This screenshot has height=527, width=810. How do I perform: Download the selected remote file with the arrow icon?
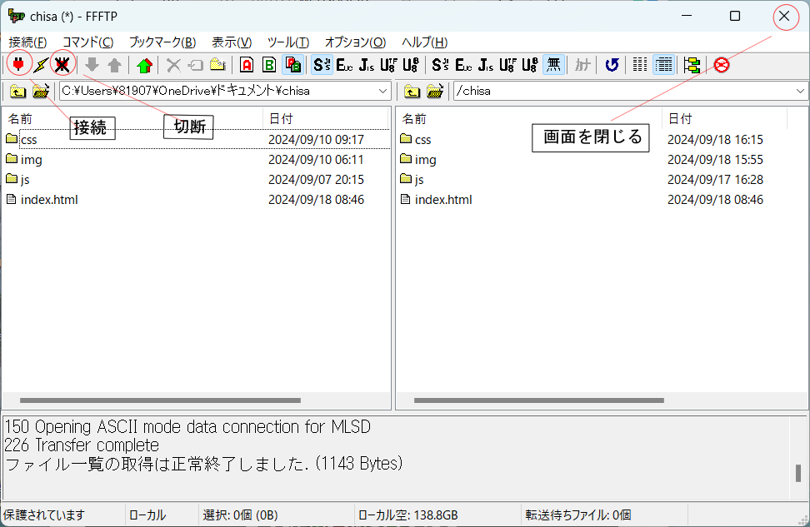click(x=92, y=64)
